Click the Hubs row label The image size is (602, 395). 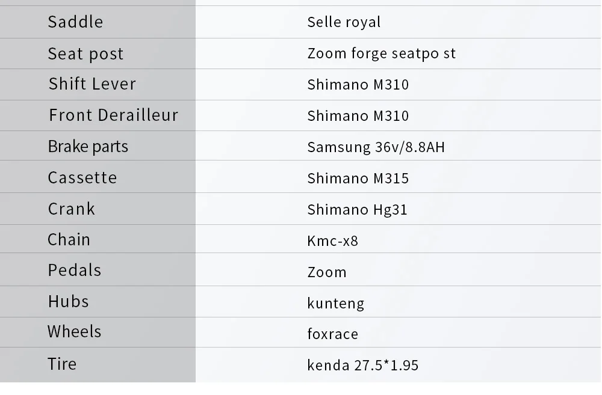69,302
